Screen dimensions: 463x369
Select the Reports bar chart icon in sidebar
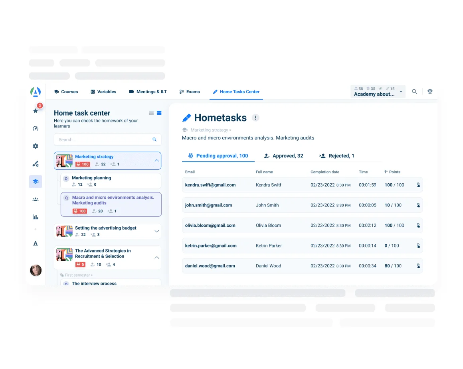tap(35, 216)
